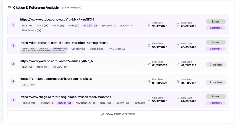
Task: Click the First Seen history icon in row 1
Action: tap(149, 25)
